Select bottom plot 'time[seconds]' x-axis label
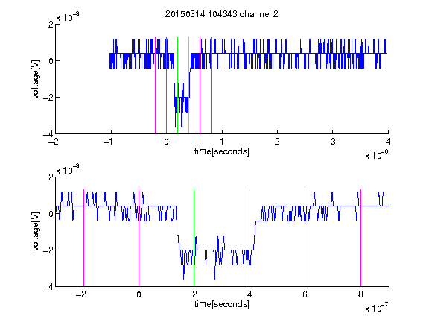 pos(222,304)
